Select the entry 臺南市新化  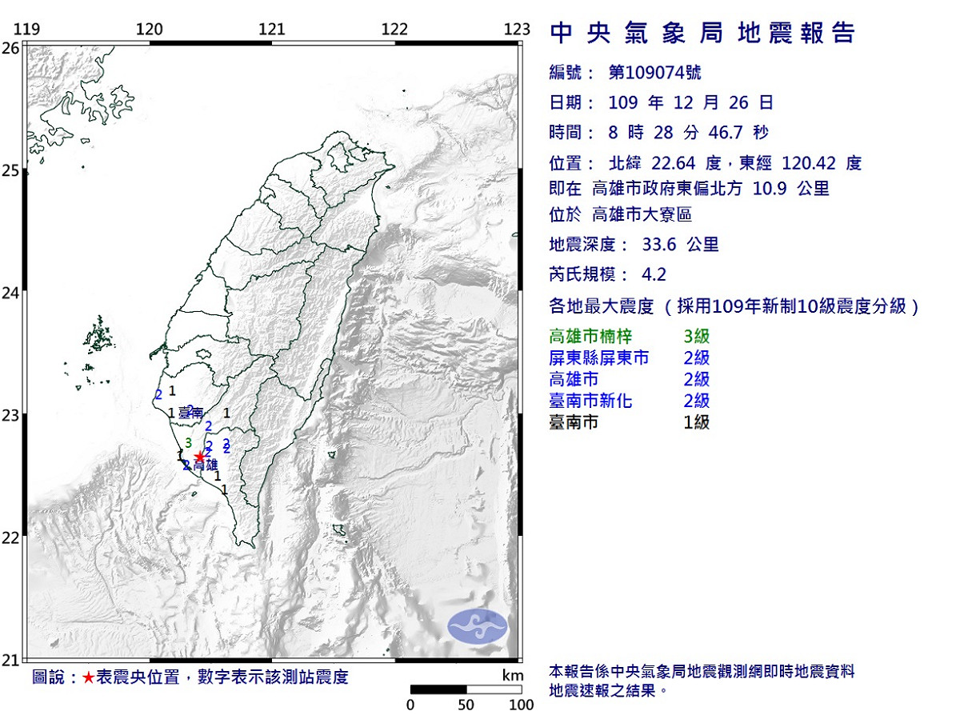click(591, 401)
